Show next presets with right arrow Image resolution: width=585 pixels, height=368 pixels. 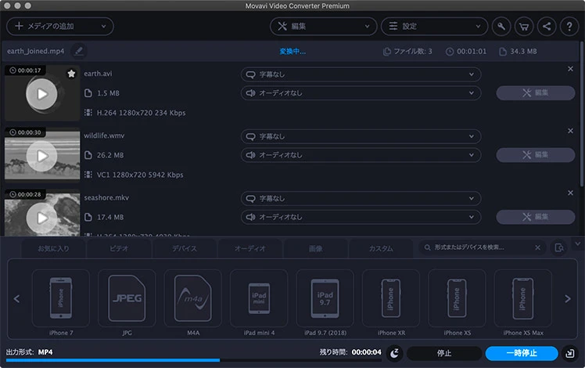[568, 299]
